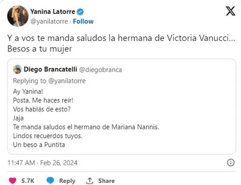Viewport: 241px width, 185px height.
Task: Open the tweet info circle icon
Action: coord(230,163)
